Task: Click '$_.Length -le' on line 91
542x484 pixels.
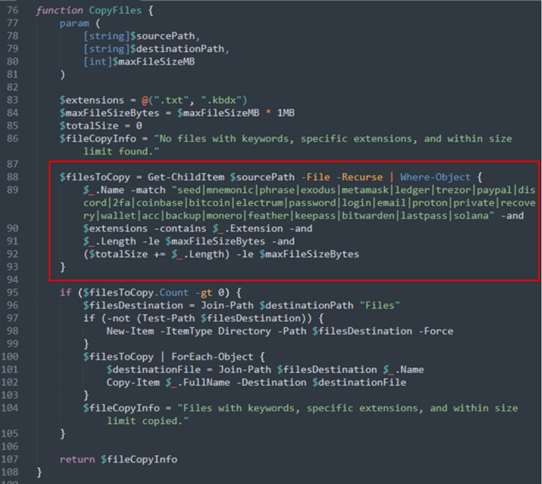Action: (x=121, y=241)
